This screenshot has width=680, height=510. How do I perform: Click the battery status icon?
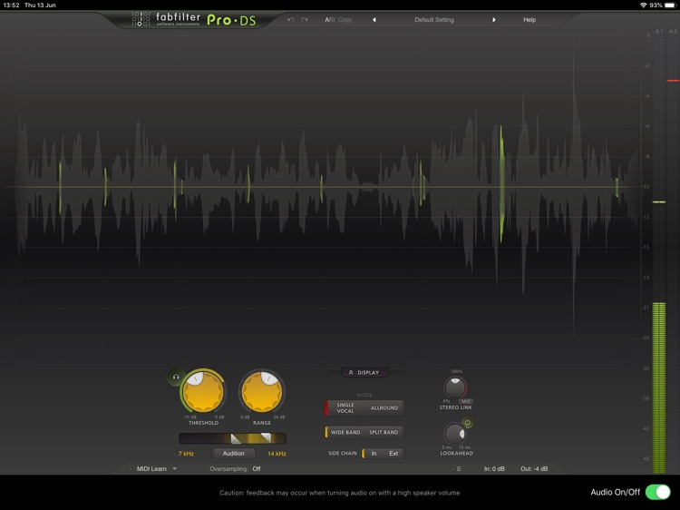click(x=670, y=5)
